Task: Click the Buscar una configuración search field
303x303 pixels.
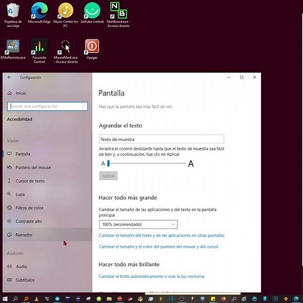Action: 47,106
